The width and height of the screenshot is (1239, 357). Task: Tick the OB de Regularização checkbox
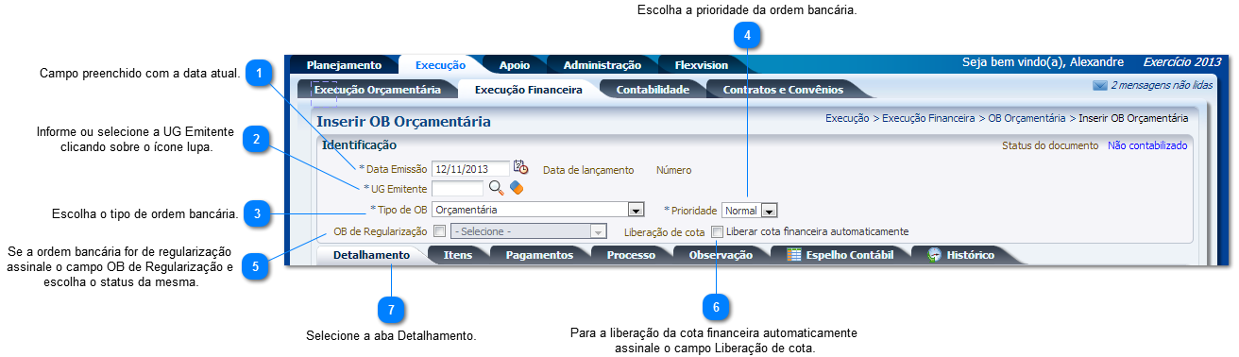pos(439,231)
